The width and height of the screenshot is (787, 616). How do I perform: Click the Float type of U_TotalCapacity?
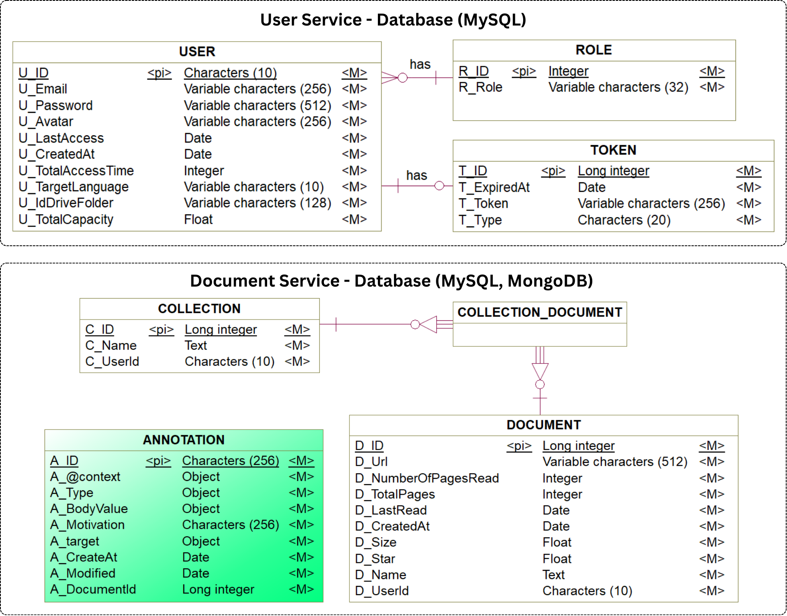pyautogui.click(x=198, y=219)
